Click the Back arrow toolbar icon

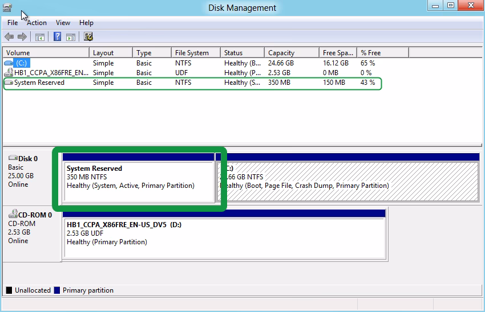(x=9, y=37)
